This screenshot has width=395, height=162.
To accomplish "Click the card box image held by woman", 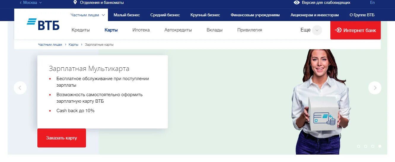I will pyautogui.click(x=324, y=113).
